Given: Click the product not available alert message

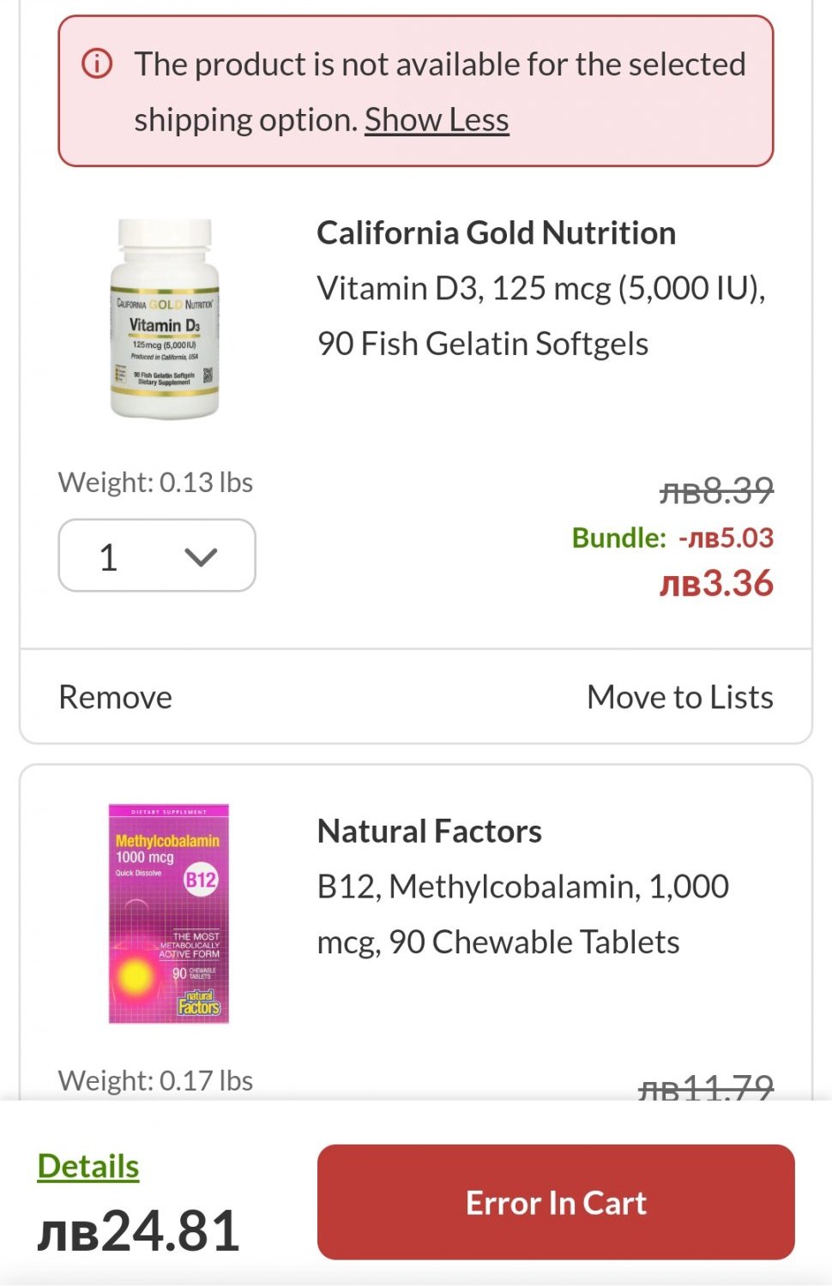Looking at the screenshot, I should (439, 91).
